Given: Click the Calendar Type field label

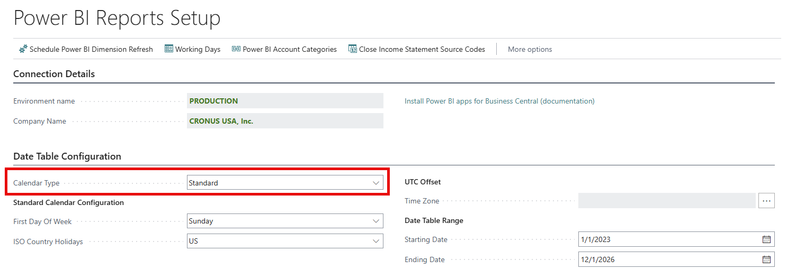Looking at the screenshot, I should (37, 183).
